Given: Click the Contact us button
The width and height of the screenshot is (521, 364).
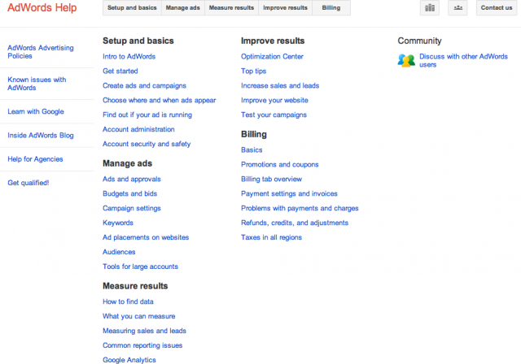Looking at the screenshot, I should coord(497,7).
